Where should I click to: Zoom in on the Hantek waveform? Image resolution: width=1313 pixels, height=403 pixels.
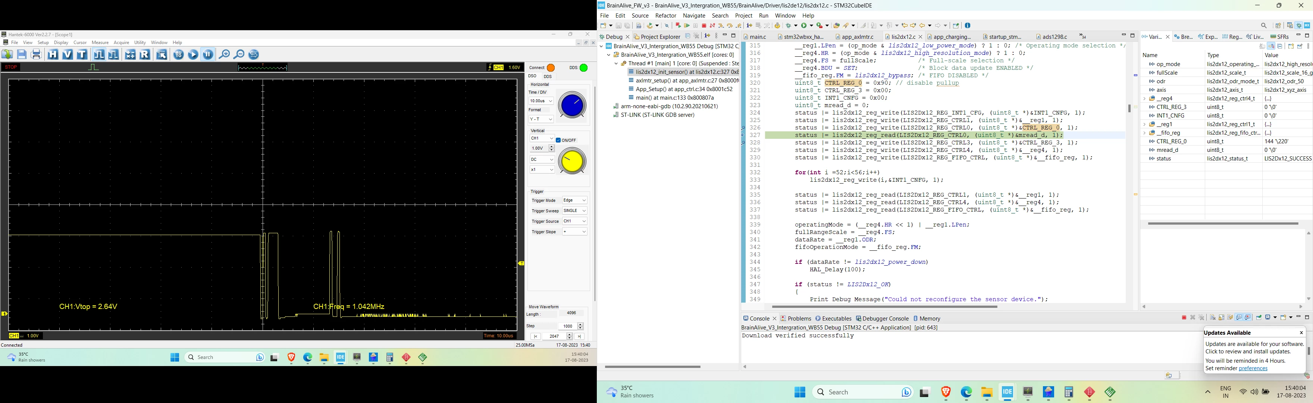pyautogui.click(x=224, y=54)
